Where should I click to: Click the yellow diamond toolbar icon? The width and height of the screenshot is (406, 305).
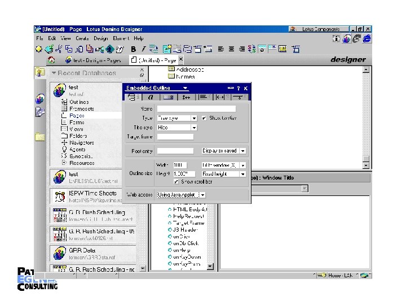click(x=38, y=49)
